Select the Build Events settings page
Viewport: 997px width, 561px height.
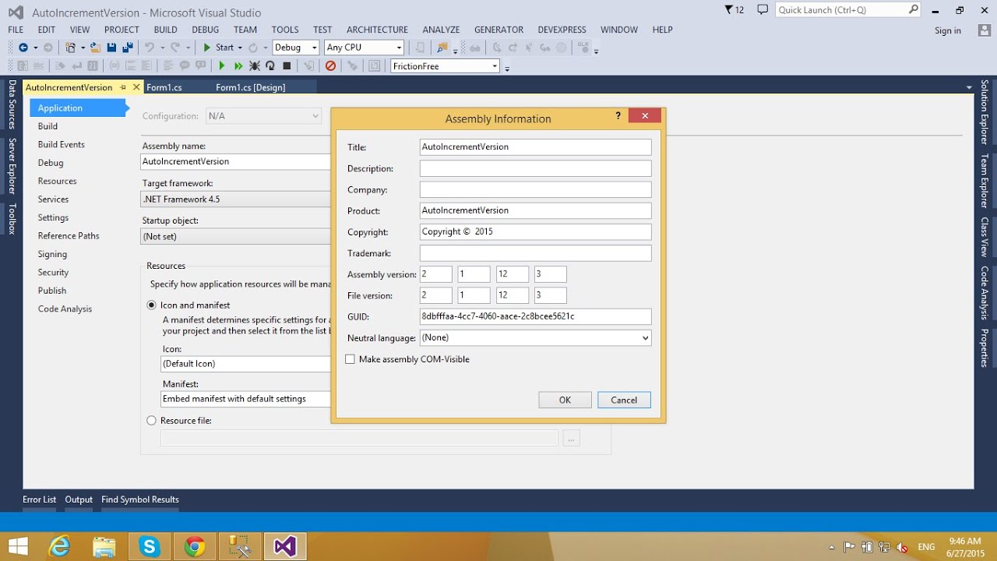click(x=62, y=144)
